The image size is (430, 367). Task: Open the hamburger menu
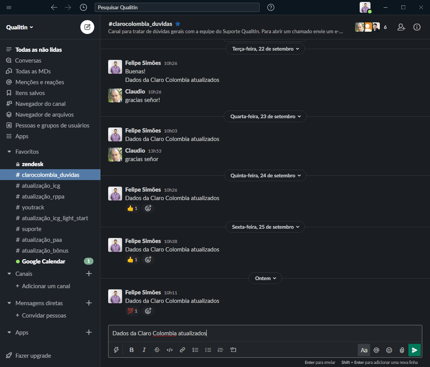9,7
